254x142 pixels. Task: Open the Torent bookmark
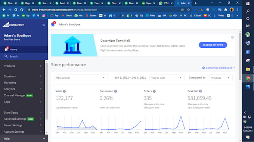pyautogui.click(x=91, y=16)
